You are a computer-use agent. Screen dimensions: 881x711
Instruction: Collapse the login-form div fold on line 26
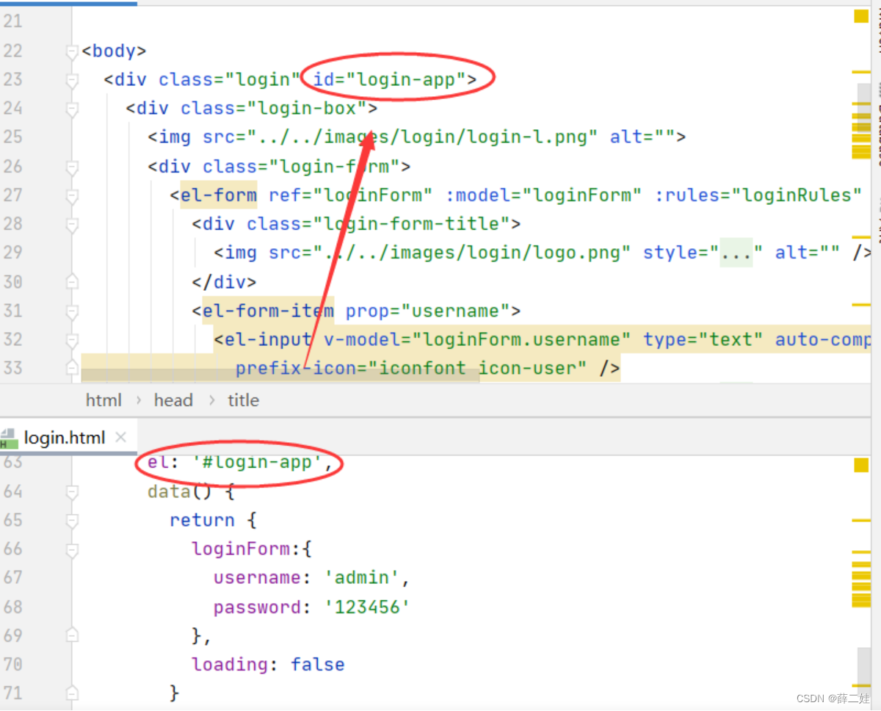(72, 167)
